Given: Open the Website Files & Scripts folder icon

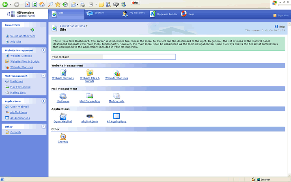Looking at the screenshot, I should point(90,73).
